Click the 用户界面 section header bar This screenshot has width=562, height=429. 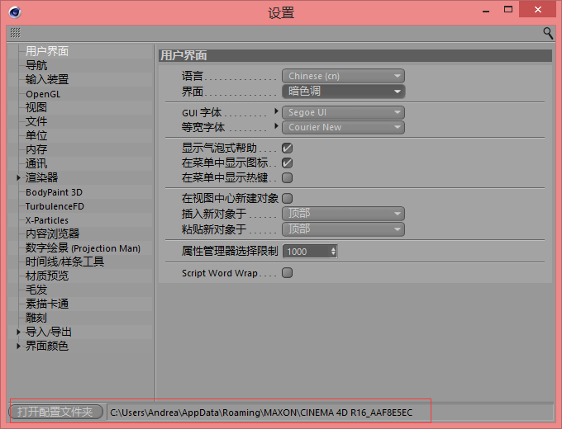355,55
